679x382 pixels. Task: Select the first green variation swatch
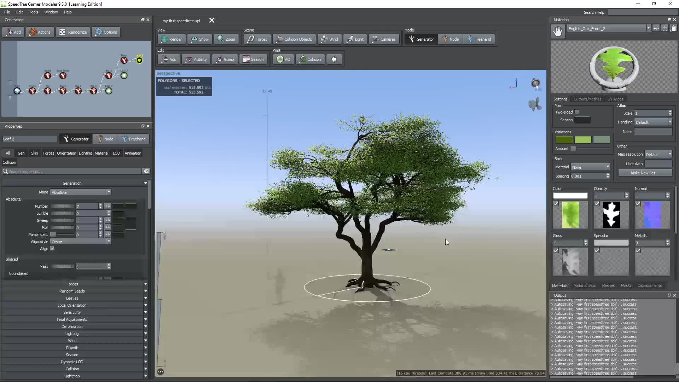click(564, 140)
